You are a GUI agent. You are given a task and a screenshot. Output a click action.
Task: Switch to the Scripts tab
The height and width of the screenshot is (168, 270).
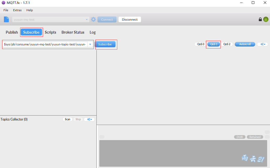click(51, 32)
